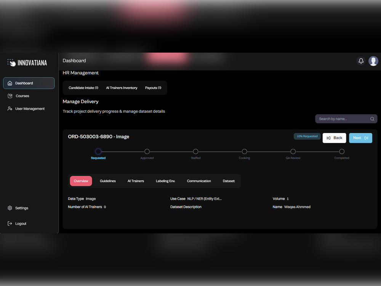Screen dimensions: 381x286
Task: Select the Overview tab
Action: [81, 181]
